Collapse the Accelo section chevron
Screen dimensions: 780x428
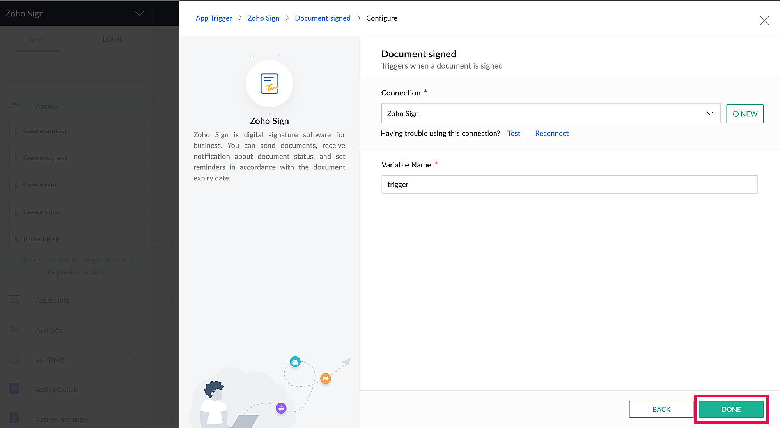136,106
